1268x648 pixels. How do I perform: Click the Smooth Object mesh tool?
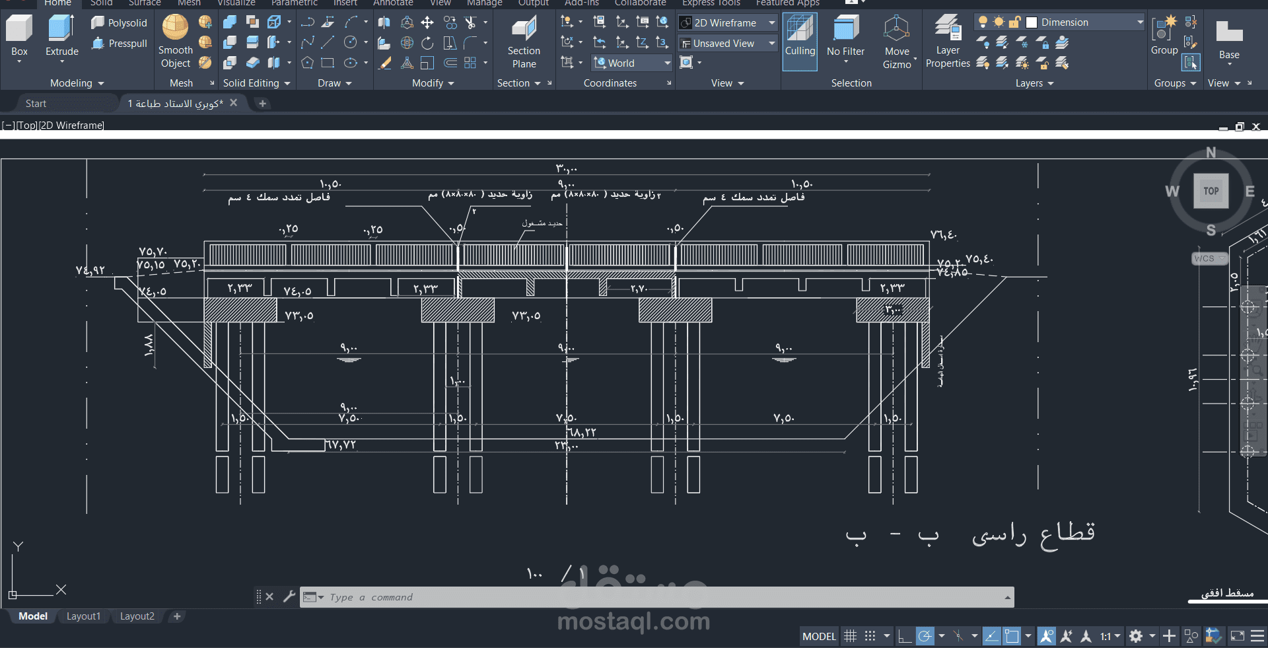[175, 42]
